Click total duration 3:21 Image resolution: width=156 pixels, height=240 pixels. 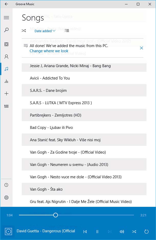[143, 215]
